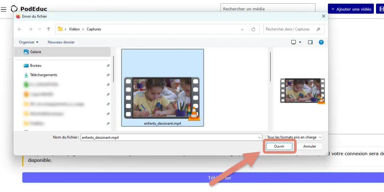The width and height of the screenshot is (384, 192).
Task: Click the folder icon in address bar
Action: [60, 29]
